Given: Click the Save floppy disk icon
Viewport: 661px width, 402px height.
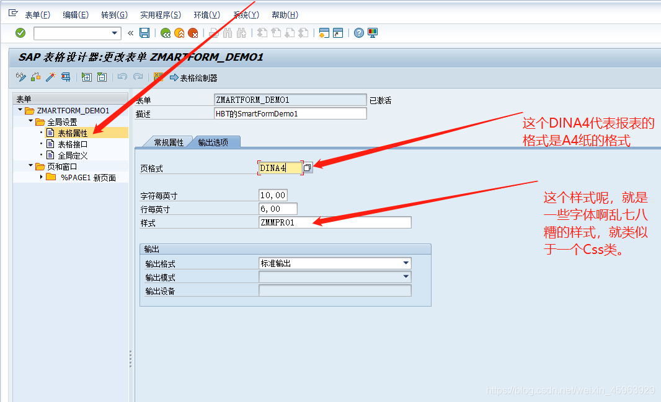Looking at the screenshot, I should 144,33.
